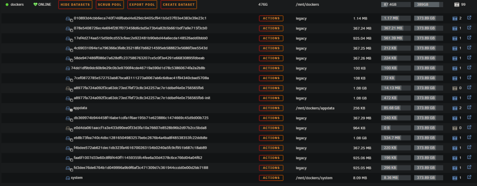Open ACTIONS for system dataset

tap(271, 178)
